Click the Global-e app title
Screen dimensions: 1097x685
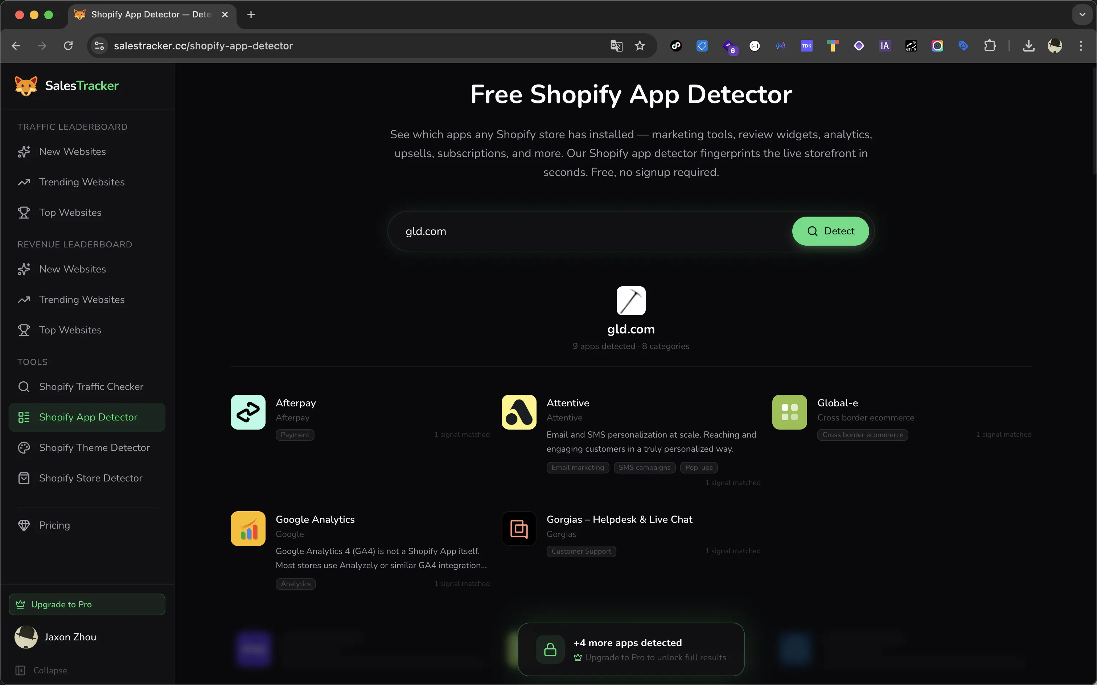838,403
